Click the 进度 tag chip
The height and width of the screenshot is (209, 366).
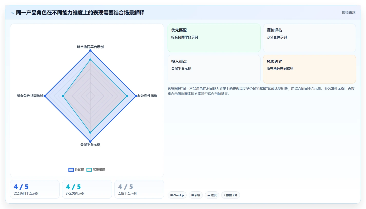tap(212, 195)
